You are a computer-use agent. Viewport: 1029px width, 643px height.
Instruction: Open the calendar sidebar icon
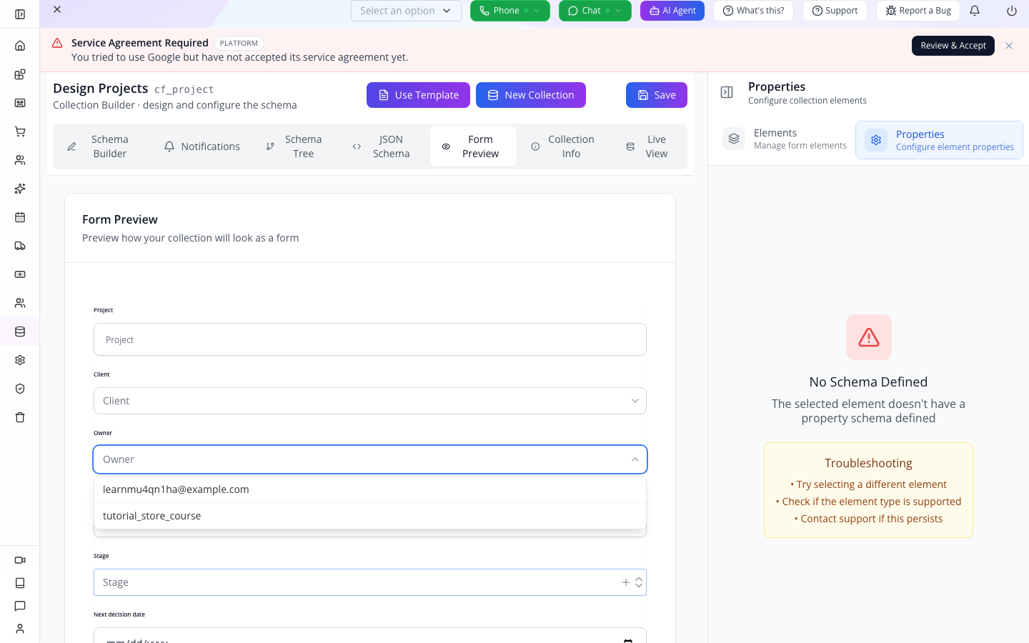click(20, 217)
